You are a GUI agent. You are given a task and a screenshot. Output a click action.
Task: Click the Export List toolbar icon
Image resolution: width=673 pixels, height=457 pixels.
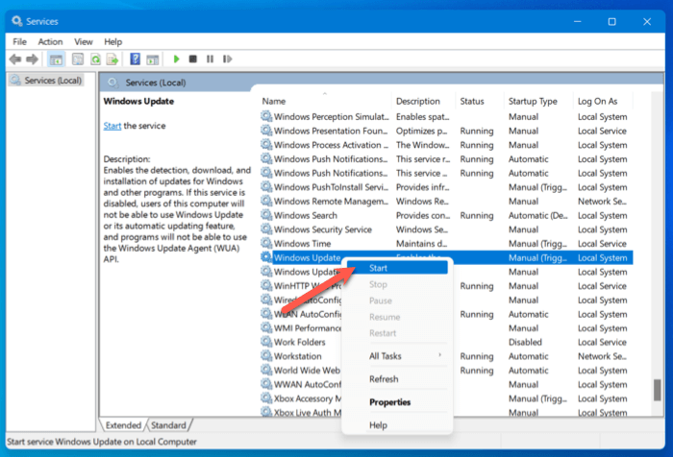(113, 60)
